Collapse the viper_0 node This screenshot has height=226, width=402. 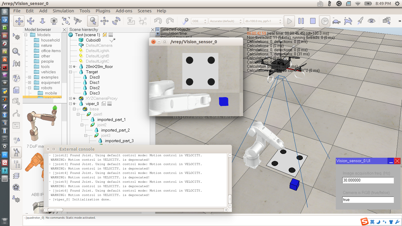click(71, 104)
